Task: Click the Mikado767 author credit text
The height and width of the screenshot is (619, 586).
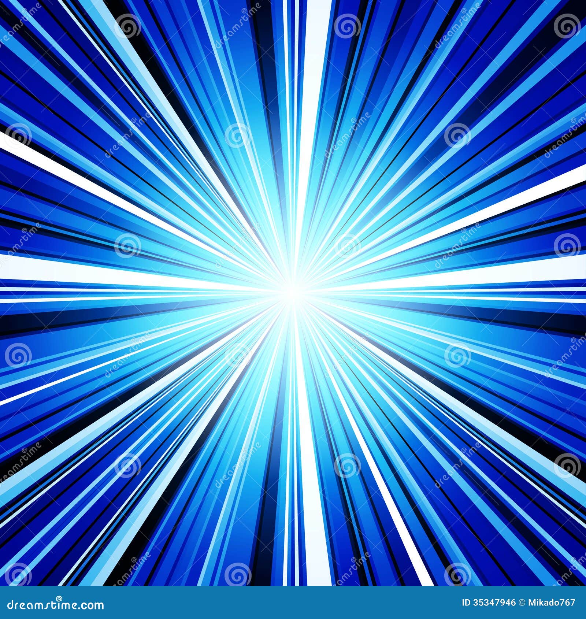Action: coord(551,601)
